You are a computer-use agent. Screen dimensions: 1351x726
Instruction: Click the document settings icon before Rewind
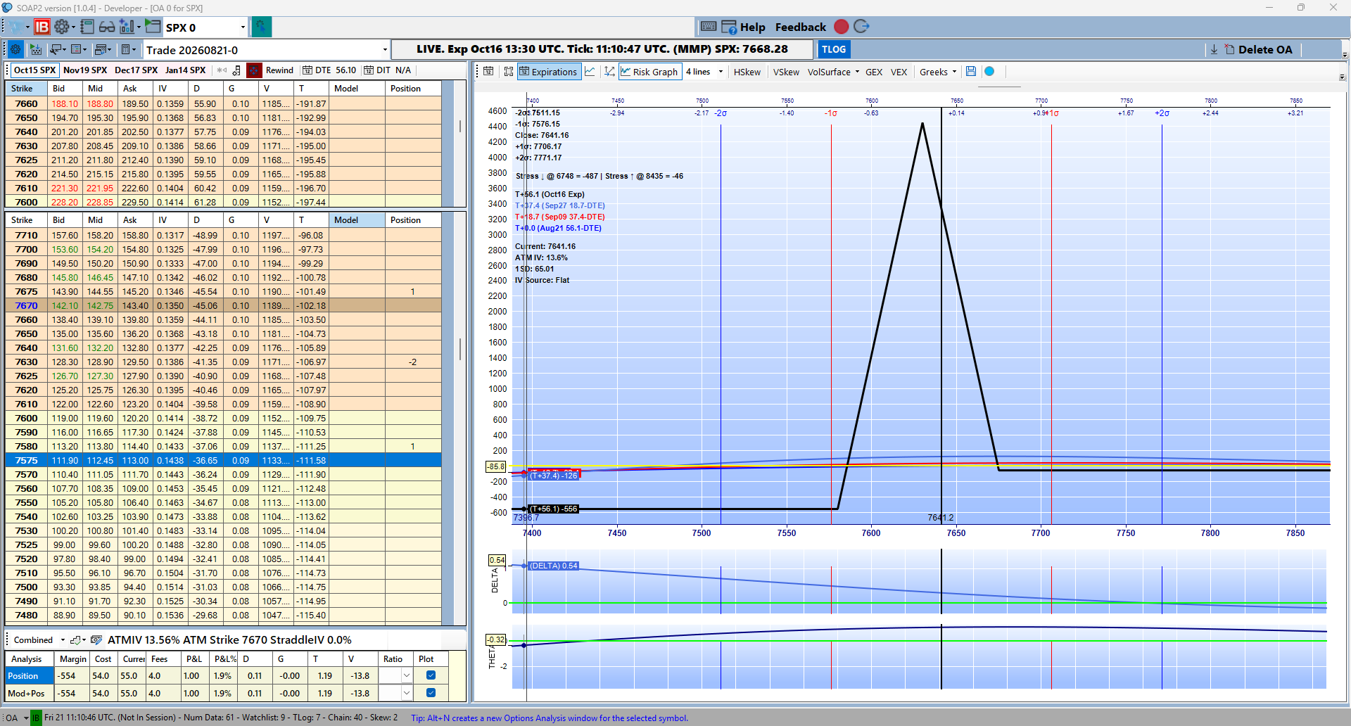coord(236,70)
